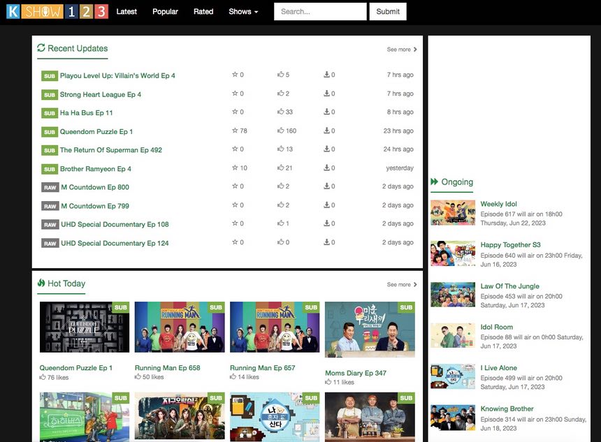Open the Moms Diary Ep 347 thumbnail
Viewport: 601px width, 442px height.
pyautogui.click(x=370, y=329)
